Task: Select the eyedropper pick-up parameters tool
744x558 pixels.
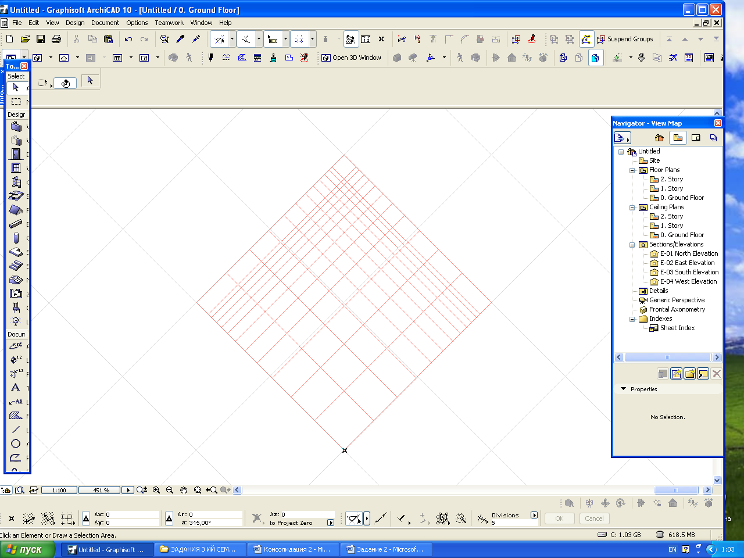Action: tap(180, 39)
